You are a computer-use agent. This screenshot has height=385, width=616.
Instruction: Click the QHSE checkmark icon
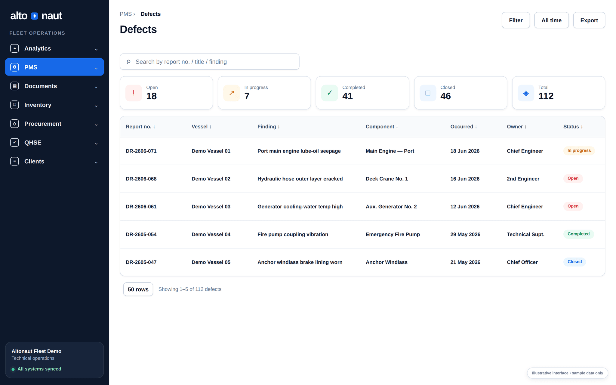(x=14, y=142)
